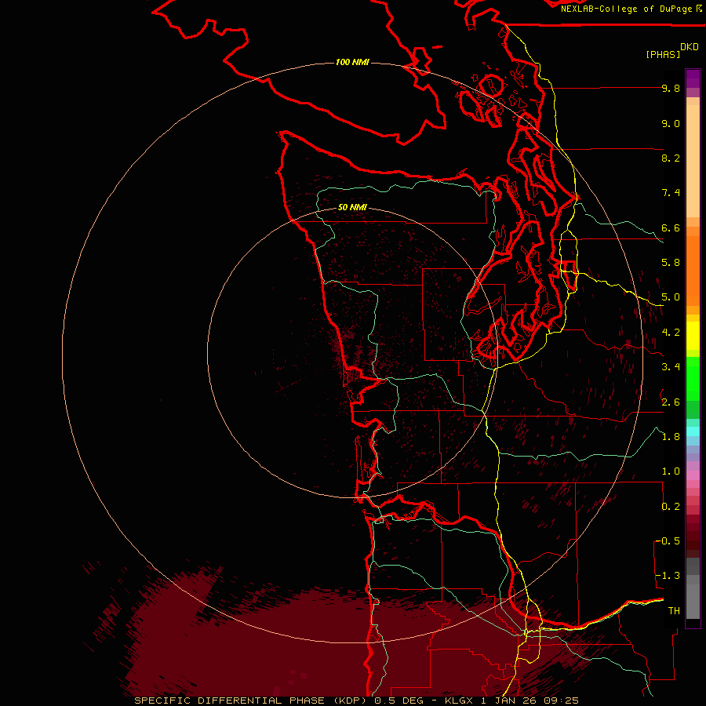
Task: Click the 50 NMI range ring label
Action: pyautogui.click(x=352, y=207)
